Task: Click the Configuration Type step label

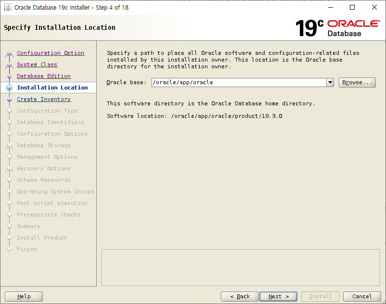Action: tap(47, 111)
